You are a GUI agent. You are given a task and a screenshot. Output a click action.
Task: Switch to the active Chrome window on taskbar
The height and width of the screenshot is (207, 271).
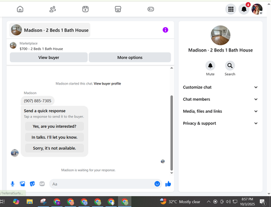point(125,202)
